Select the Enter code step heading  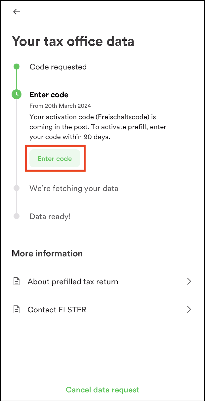click(x=49, y=95)
